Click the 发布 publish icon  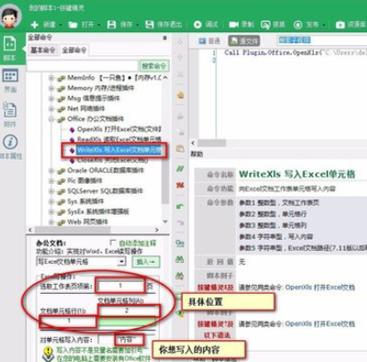point(298,25)
